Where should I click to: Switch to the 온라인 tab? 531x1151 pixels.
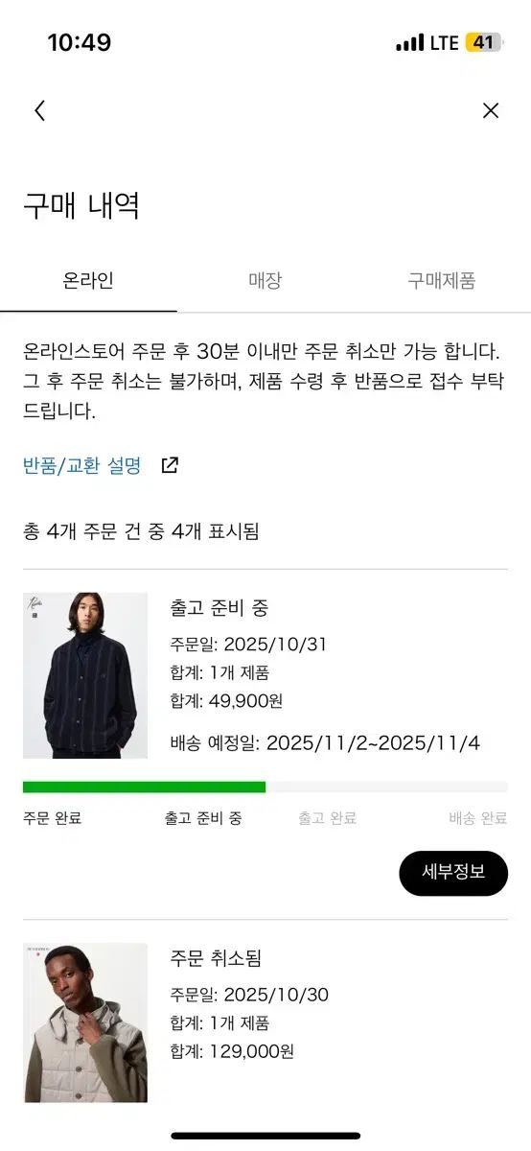(x=88, y=281)
